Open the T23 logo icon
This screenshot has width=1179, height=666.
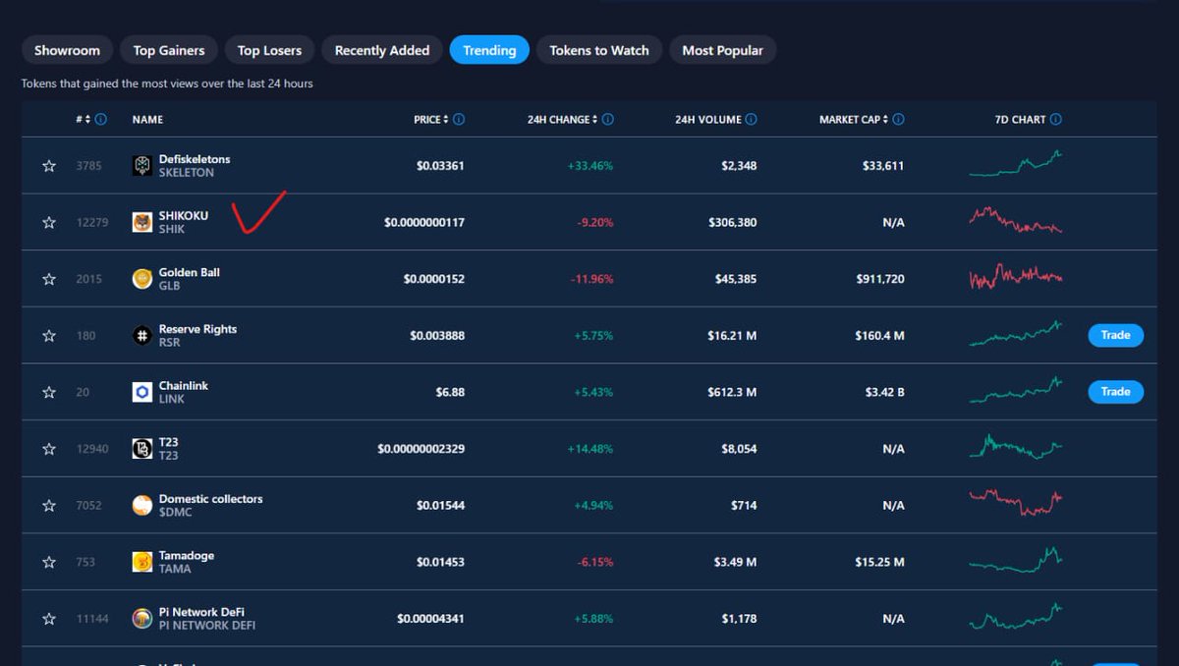point(142,449)
